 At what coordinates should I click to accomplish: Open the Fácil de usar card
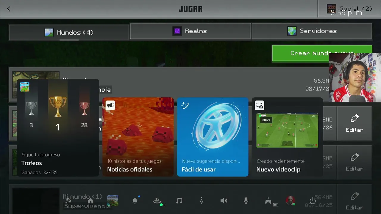[x=213, y=137]
